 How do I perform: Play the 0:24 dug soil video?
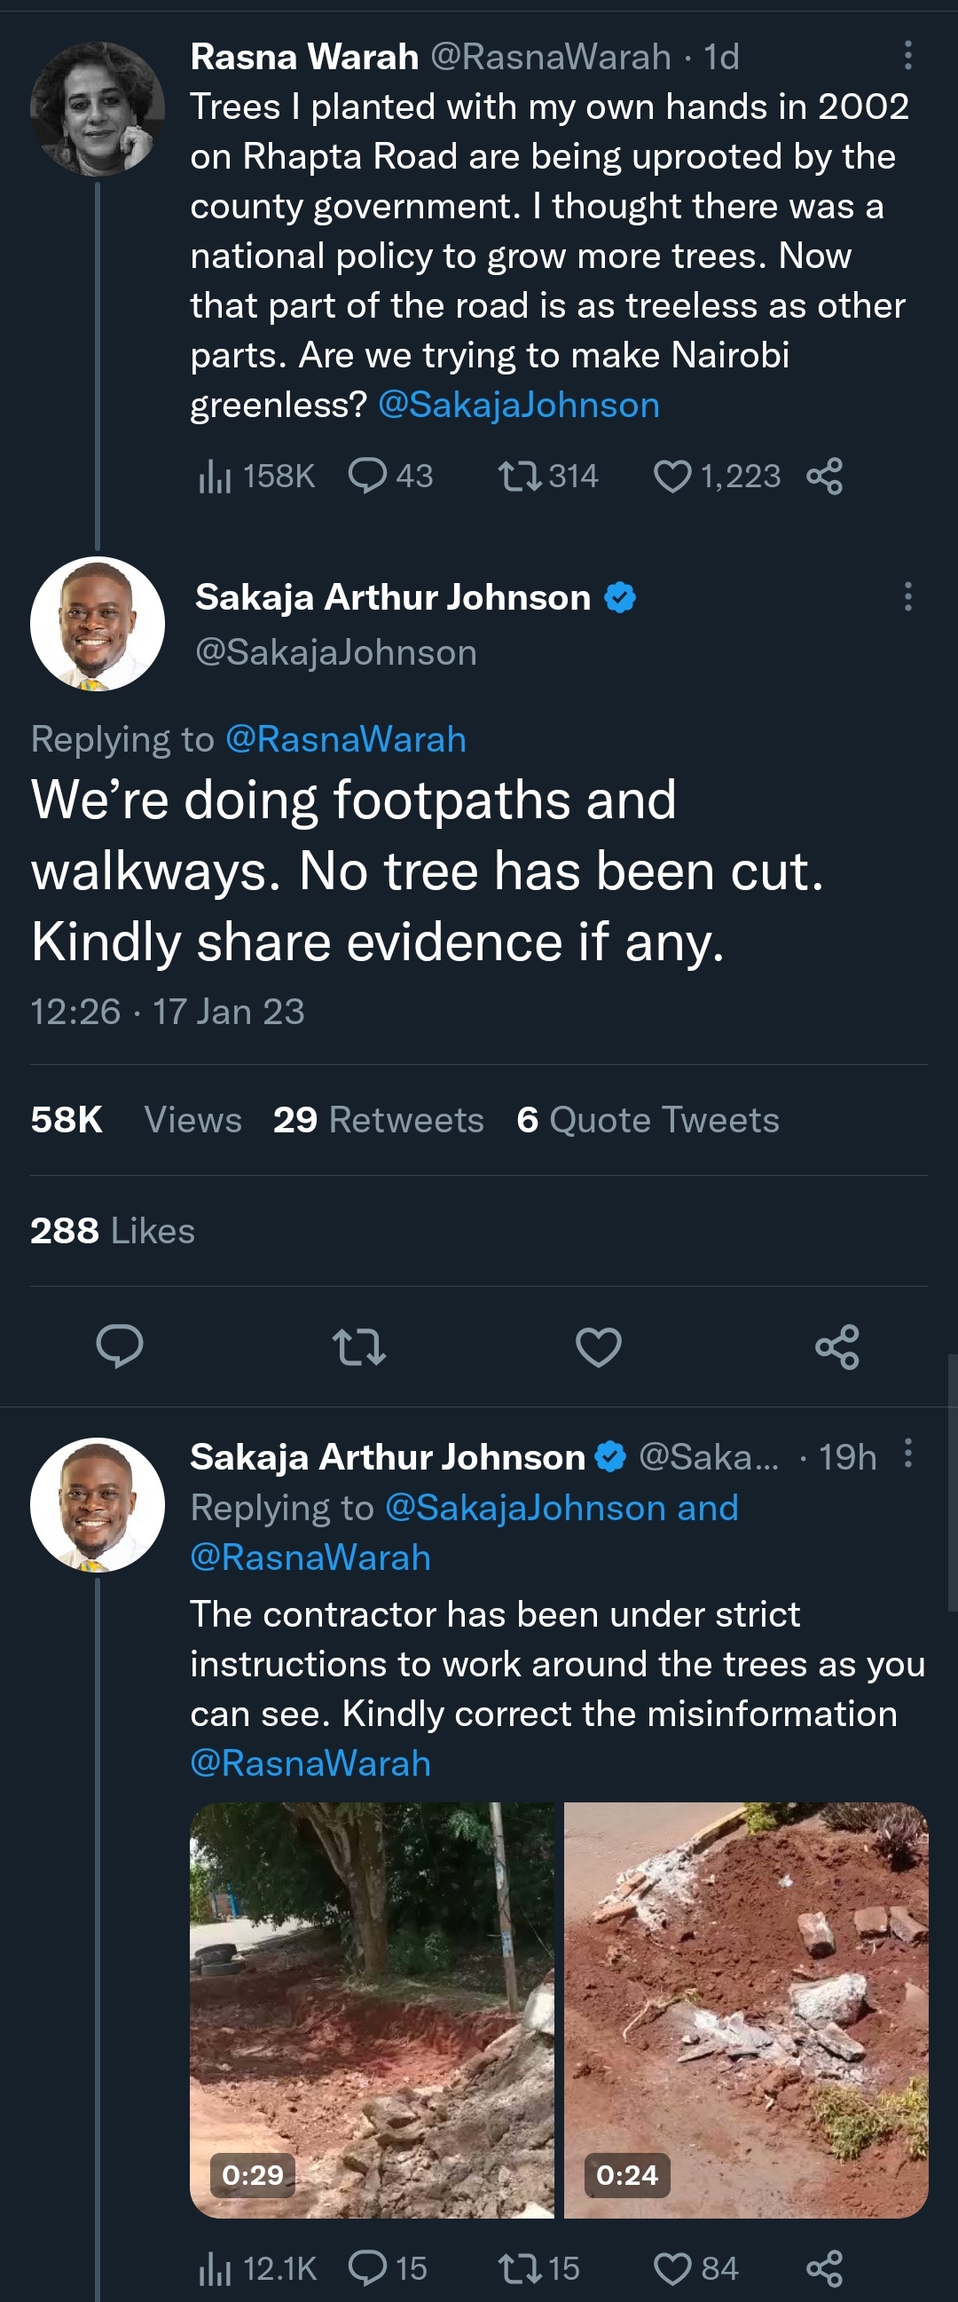point(746,2010)
